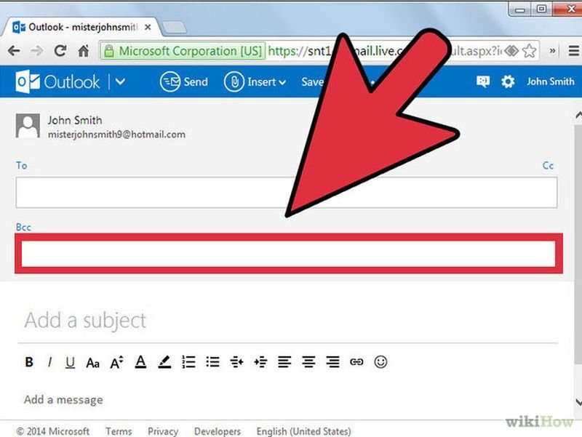Click the page scrollbar down arrow
This screenshot has width=582, height=437.
pyautogui.click(x=578, y=401)
